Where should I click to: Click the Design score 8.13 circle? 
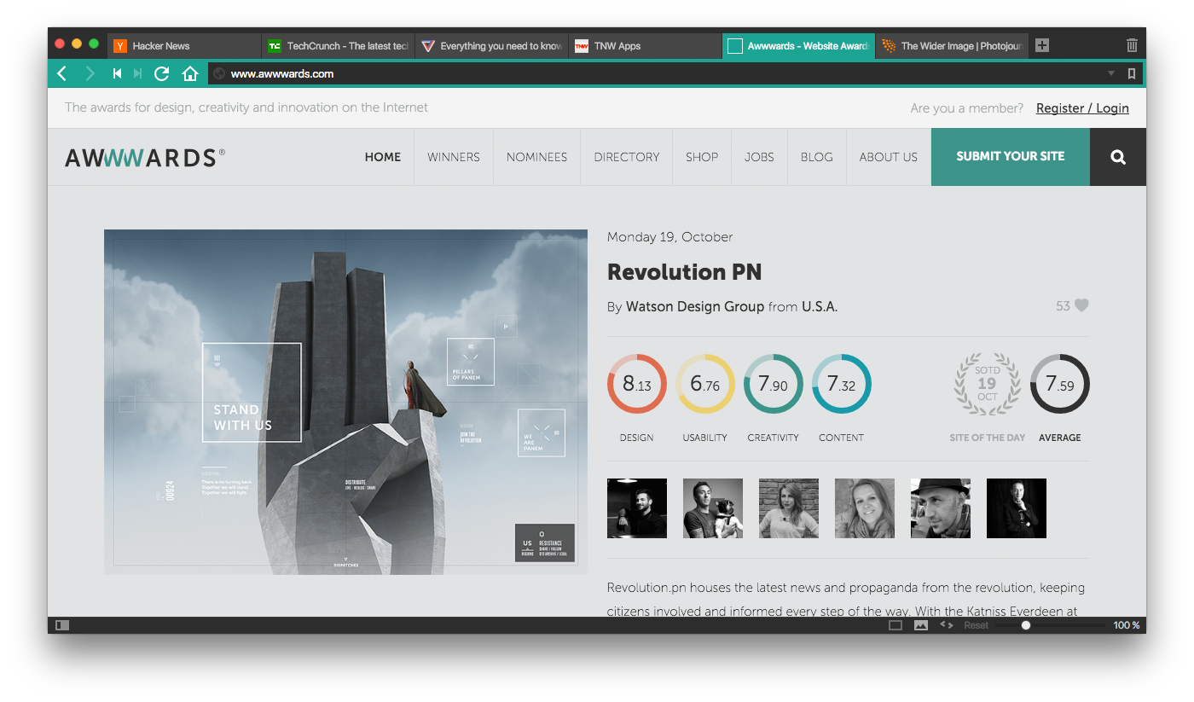pyautogui.click(x=637, y=384)
